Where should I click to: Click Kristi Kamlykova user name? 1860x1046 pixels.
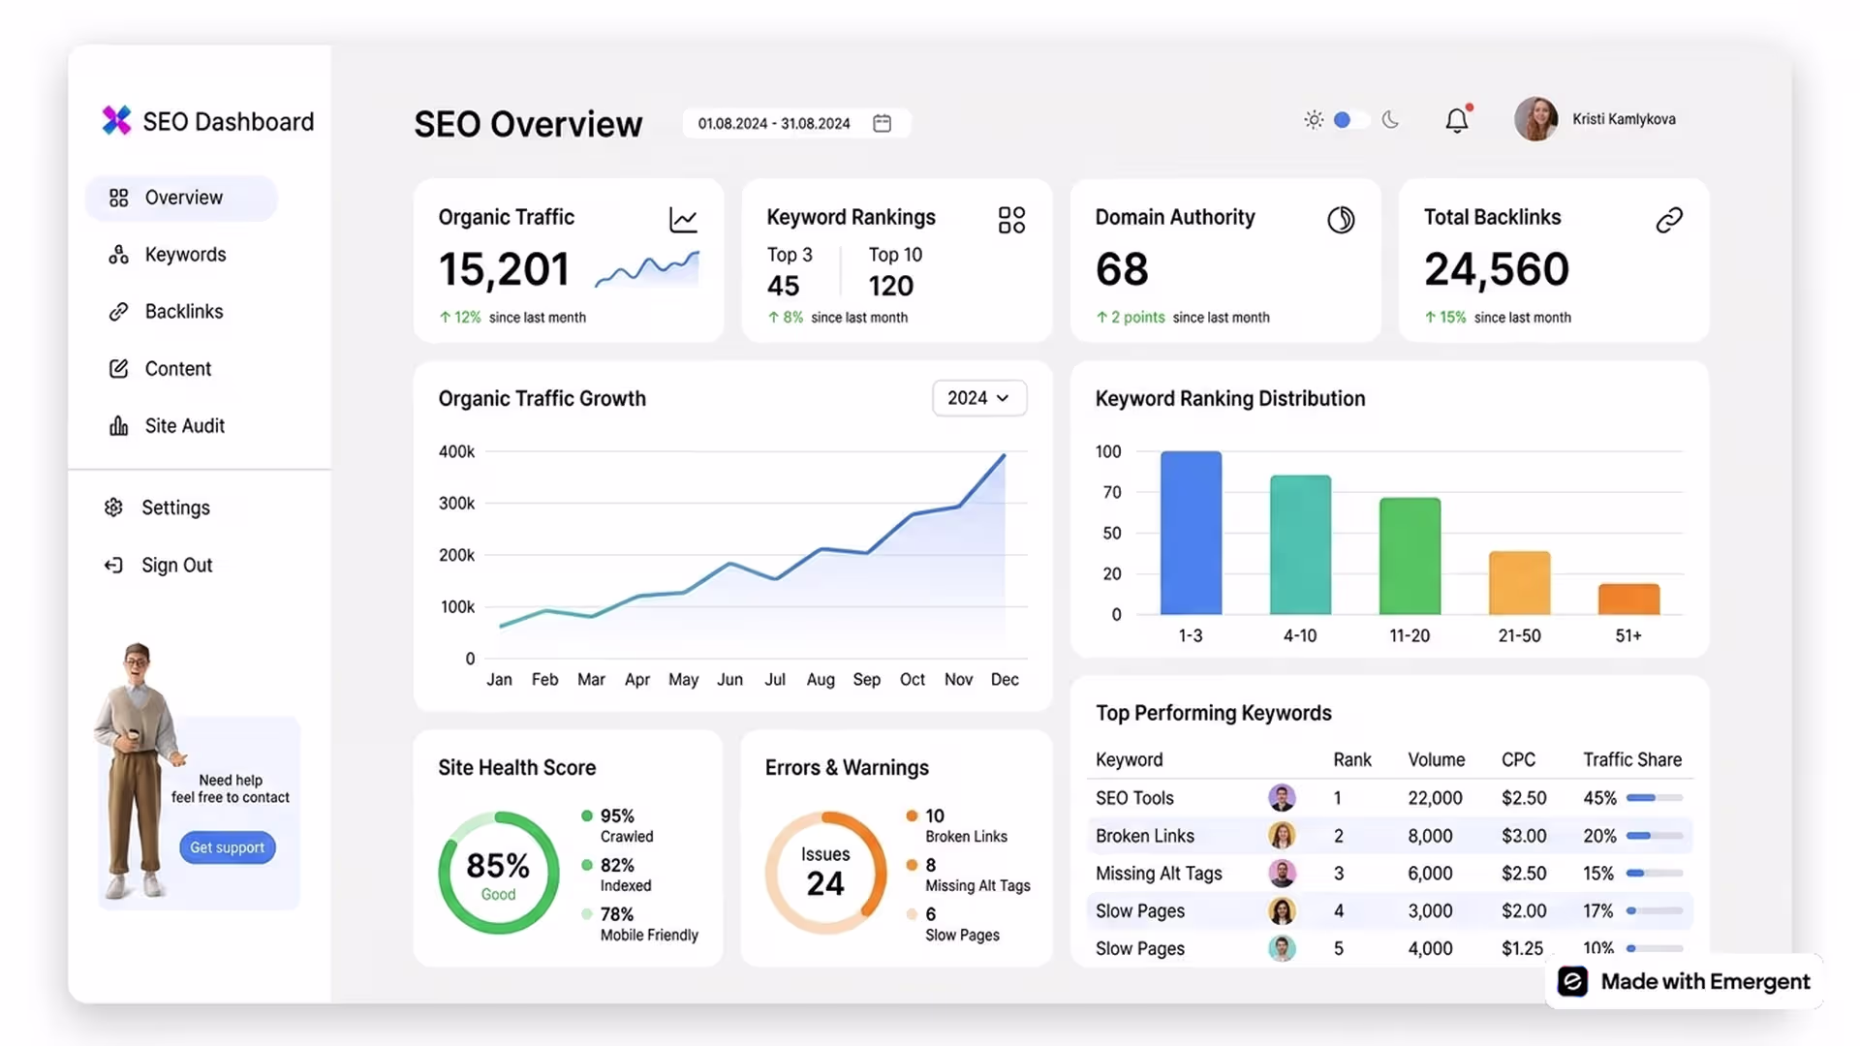[1624, 119]
